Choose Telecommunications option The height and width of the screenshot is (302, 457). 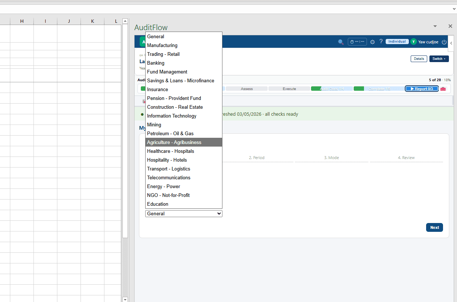click(184, 177)
